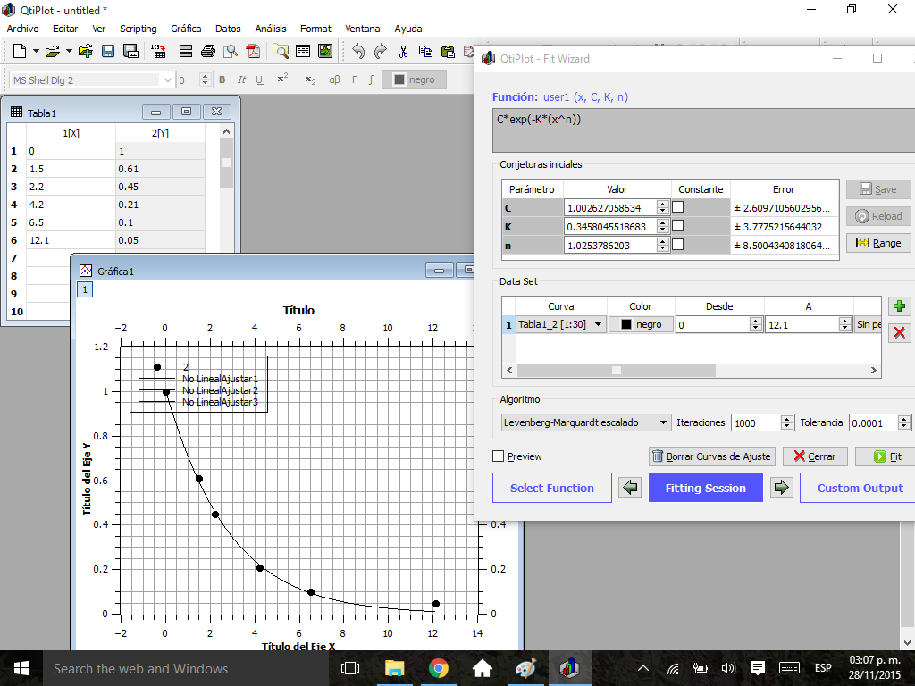
Task: Click the scissors cut icon
Action: 403,51
